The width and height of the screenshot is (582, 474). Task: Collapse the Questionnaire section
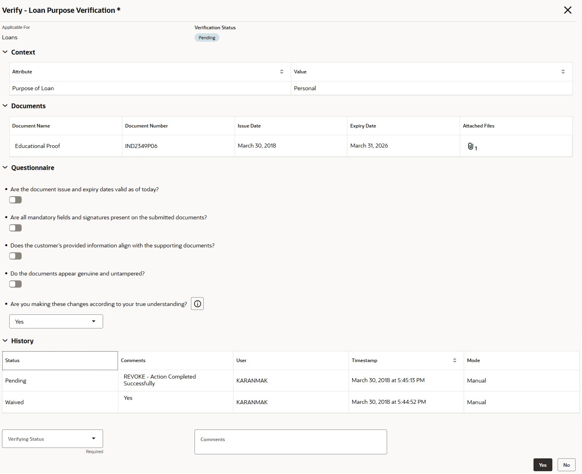click(x=5, y=168)
